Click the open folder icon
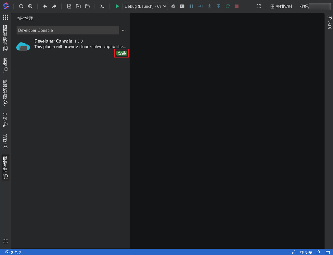Image resolution: width=333 pixels, height=255 pixels. click(87, 6)
